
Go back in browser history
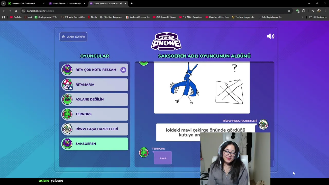click(x=4, y=11)
